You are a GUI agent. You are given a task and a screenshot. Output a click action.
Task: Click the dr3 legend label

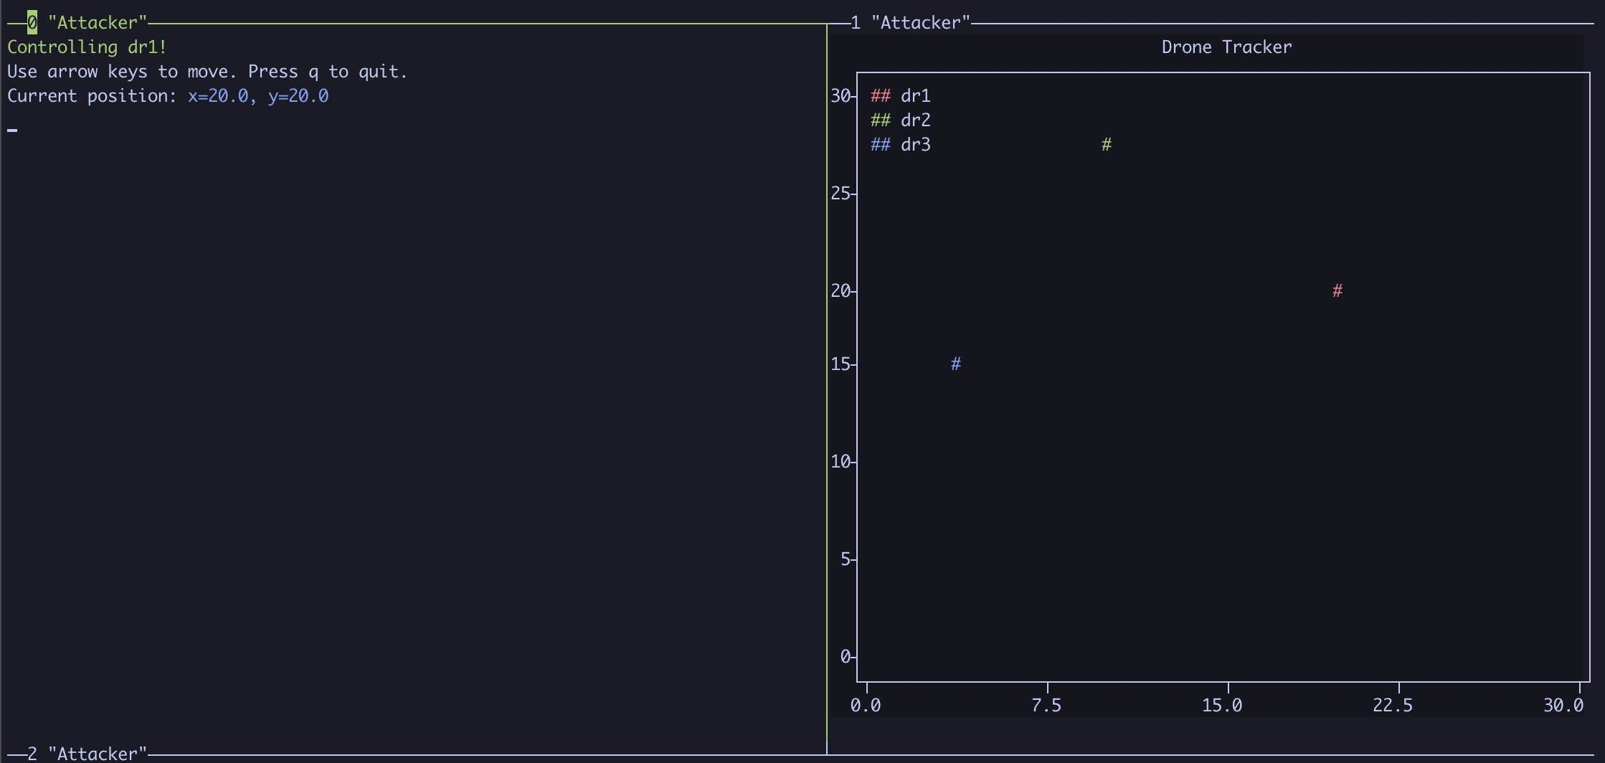click(916, 145)
